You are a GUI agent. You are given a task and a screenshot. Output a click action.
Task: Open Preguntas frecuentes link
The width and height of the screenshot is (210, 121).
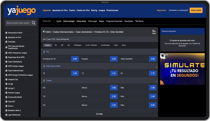[x=114, y=21]
